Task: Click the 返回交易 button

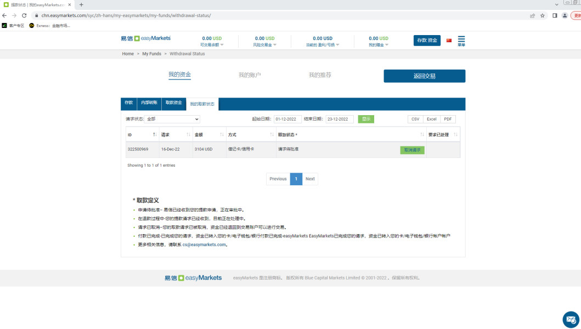Action: [424, 76]
